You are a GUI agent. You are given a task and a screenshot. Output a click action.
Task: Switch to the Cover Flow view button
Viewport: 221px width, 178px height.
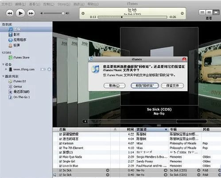click(216, 12)
